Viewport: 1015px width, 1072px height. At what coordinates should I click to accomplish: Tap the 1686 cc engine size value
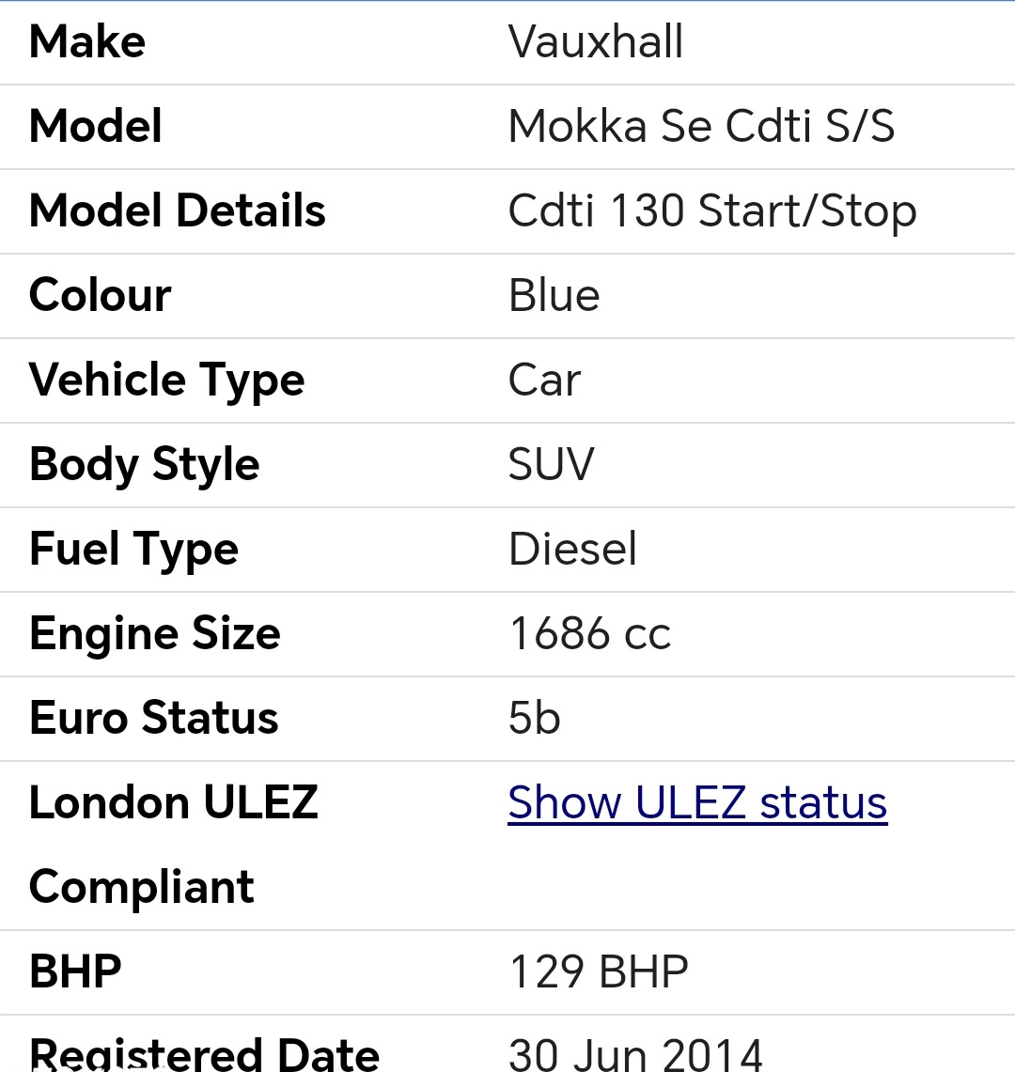589,634
